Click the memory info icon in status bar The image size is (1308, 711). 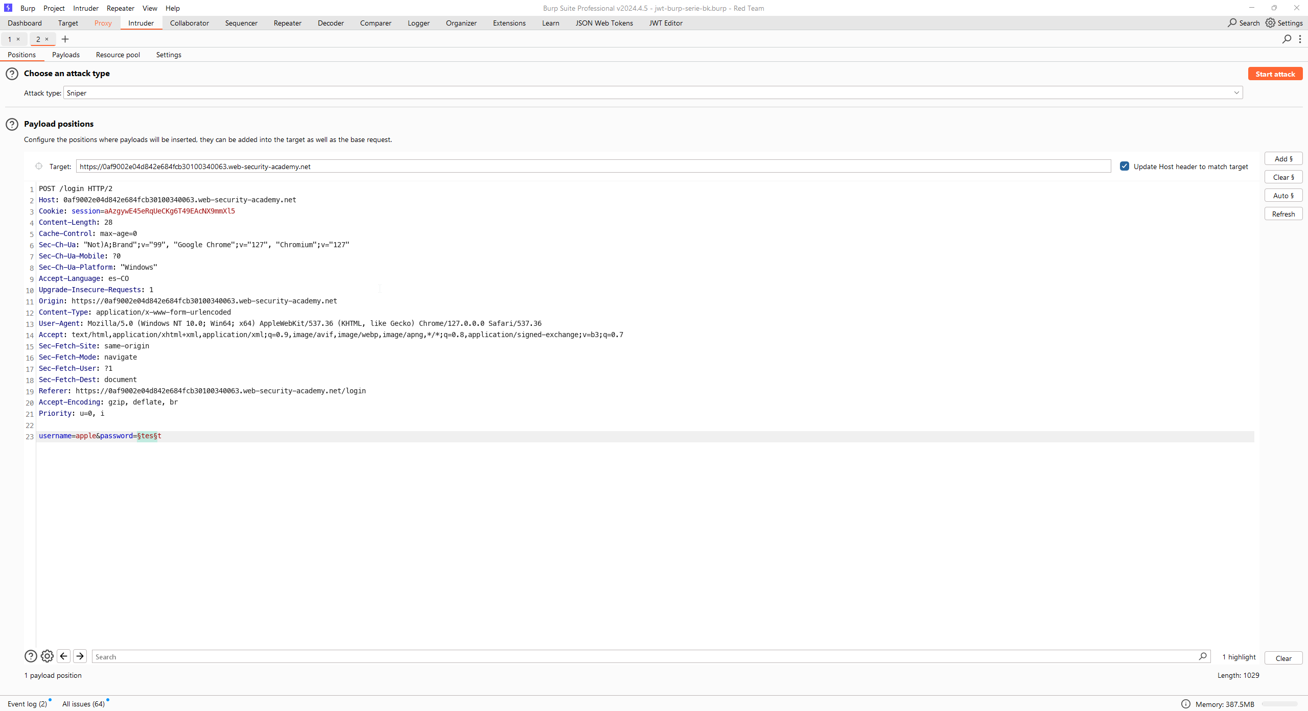point(1185,704)
